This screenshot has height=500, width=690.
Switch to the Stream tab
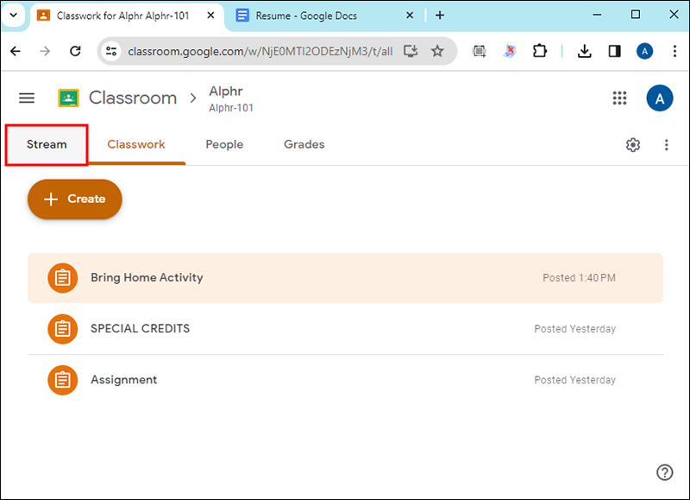47,145
